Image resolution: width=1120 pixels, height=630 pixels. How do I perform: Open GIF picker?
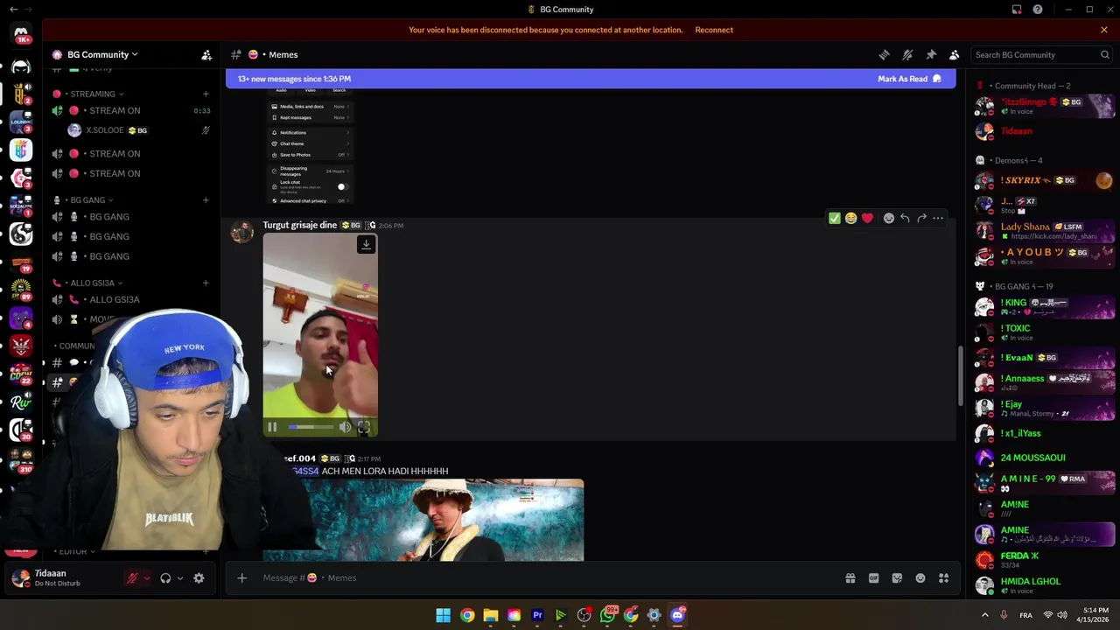[873, 578]
